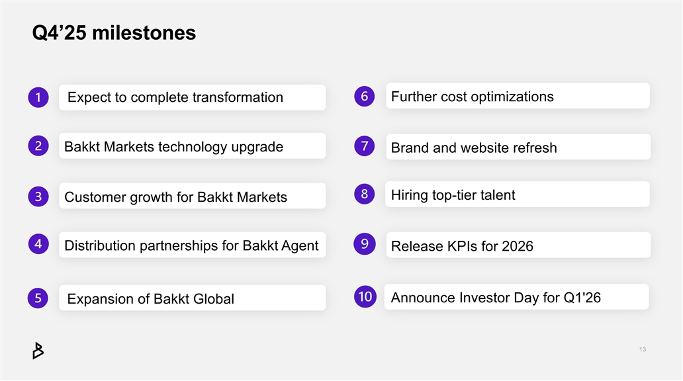Image resolution: width=683 pixels, height=381 pixels.
Task: Select 'Distribution partnerships for Bakkt Agent' box
Action: pyautogui.click(x=192, y=245)
